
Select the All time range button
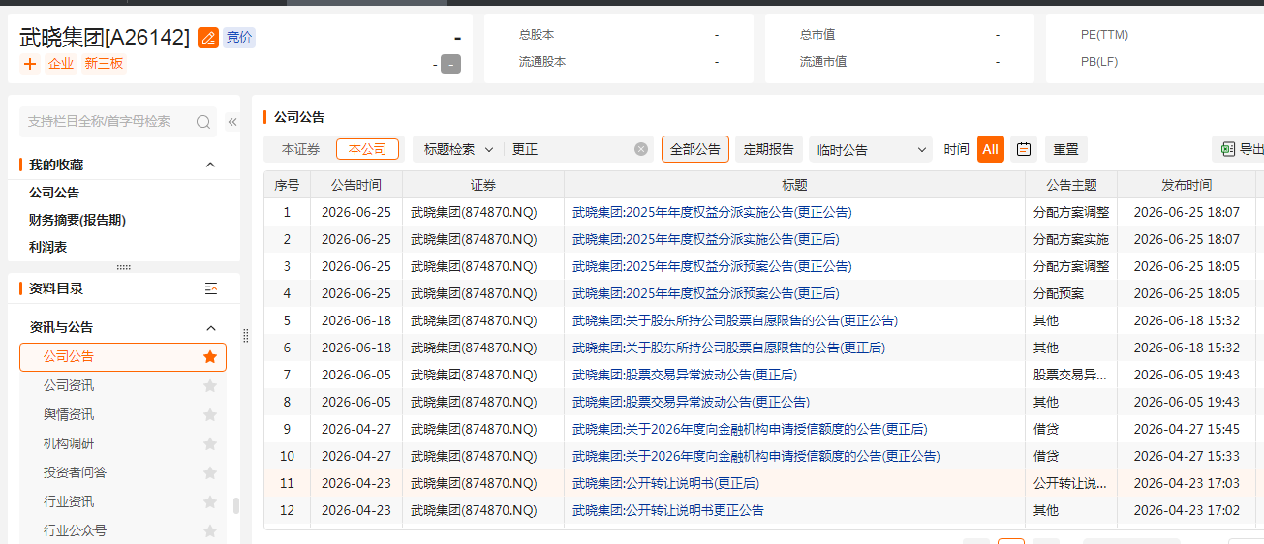(x=990, y=149)
